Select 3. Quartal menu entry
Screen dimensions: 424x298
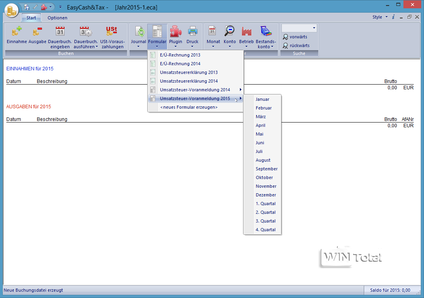[265, 221]
